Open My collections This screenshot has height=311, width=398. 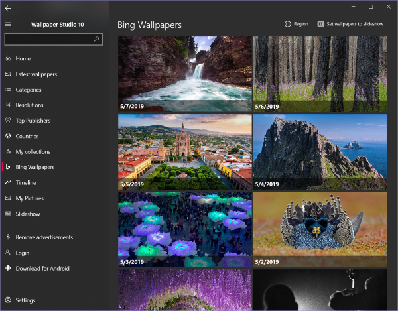pos(33,152)
